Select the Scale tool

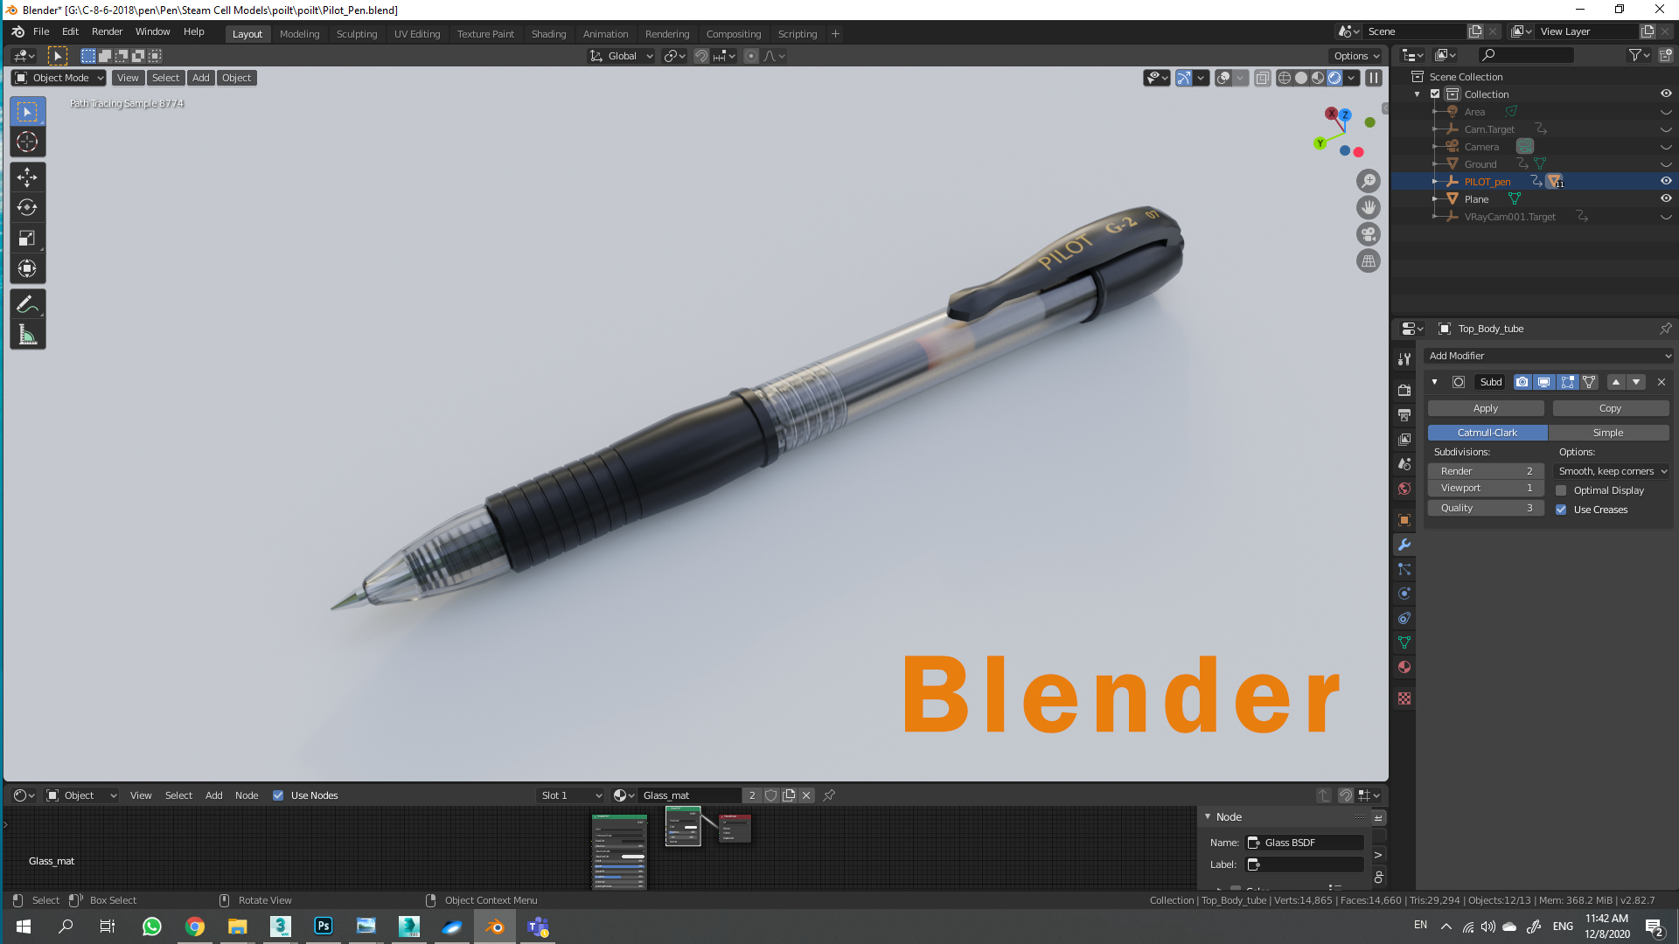(27, 238)
